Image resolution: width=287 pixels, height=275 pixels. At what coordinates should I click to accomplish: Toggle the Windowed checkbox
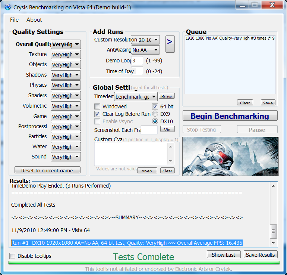[97, 106]
